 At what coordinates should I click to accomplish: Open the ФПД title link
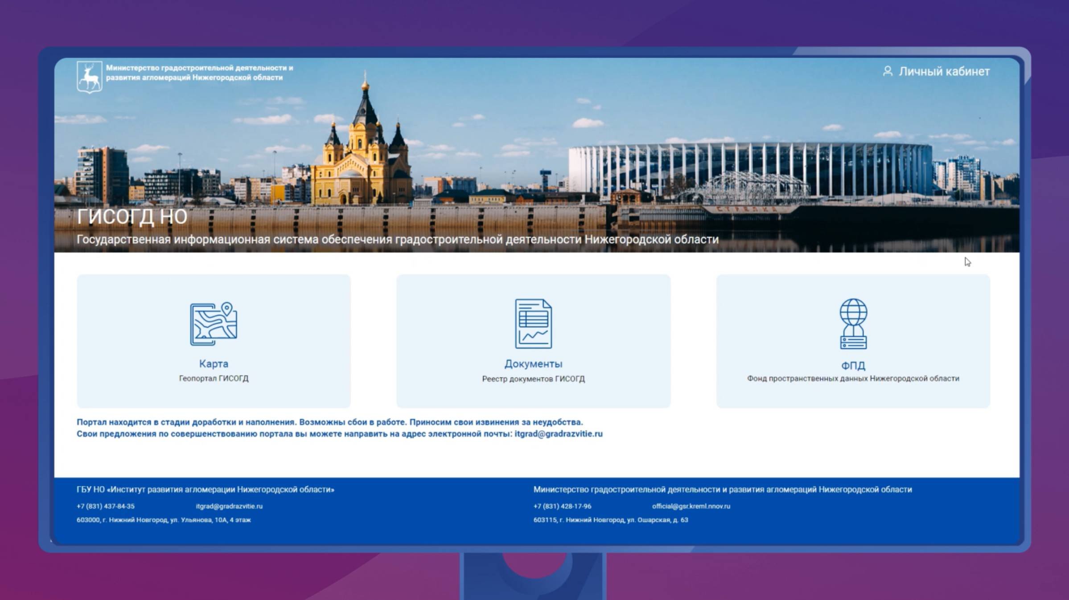[853, 365]
